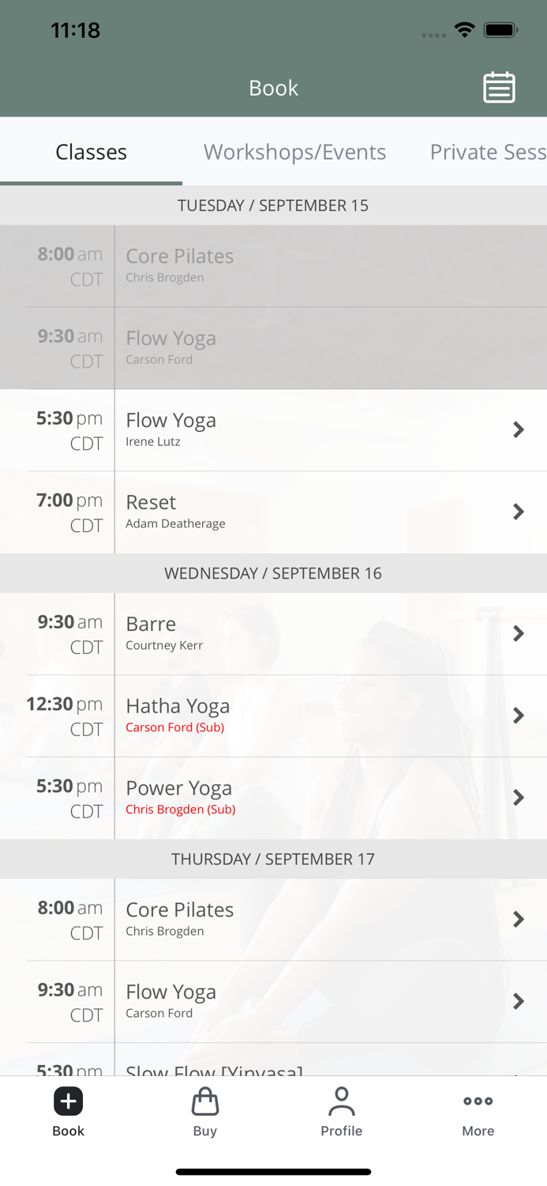Image resolution: width=547 pixels, height=1186 pixels.
Task: Stay on the Classes tab
Action: (90, 152)
